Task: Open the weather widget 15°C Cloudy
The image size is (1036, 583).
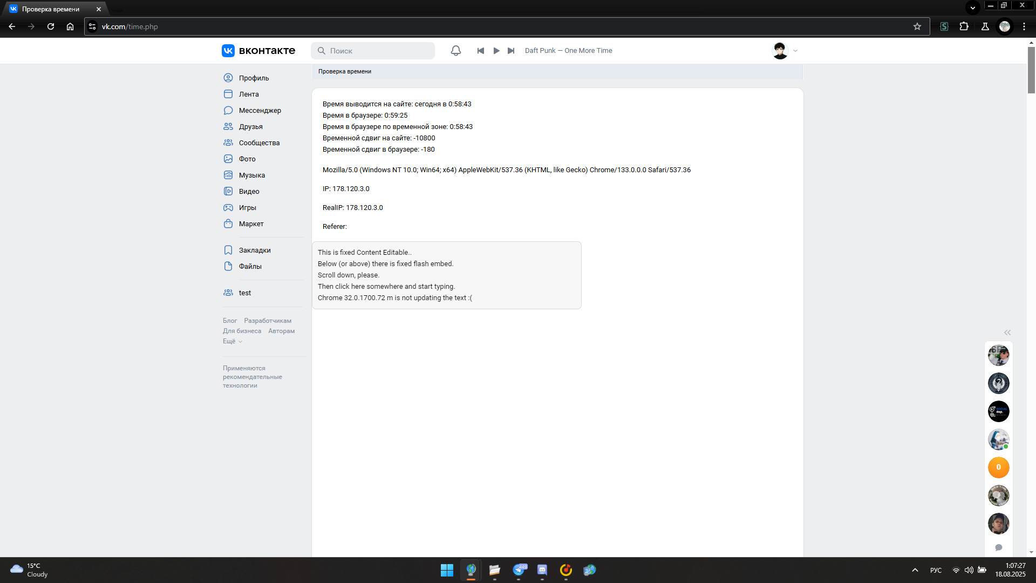Action: point(30,570)
